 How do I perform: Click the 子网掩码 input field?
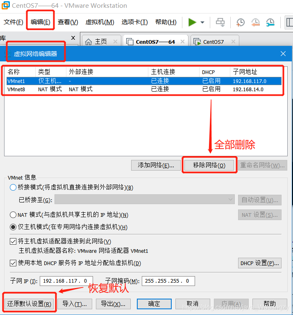pos(168,281)
